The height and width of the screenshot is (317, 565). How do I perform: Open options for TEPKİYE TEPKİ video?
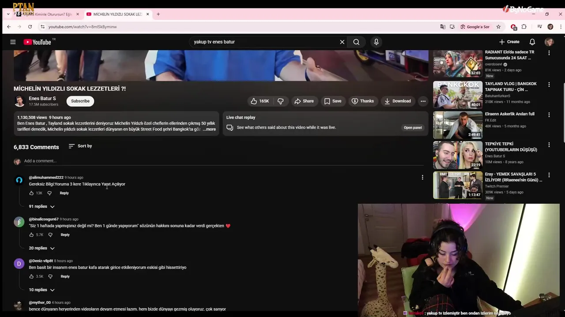pos(549,145)
